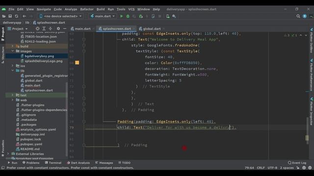Collapse code fold marker at Padding line 78
This screenshot has height=176, width=314.
[x=84, y=122]
